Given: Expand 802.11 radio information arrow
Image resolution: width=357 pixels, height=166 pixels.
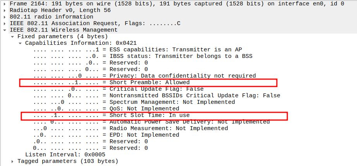Looking at the screenshot, I should coord(4,17).
